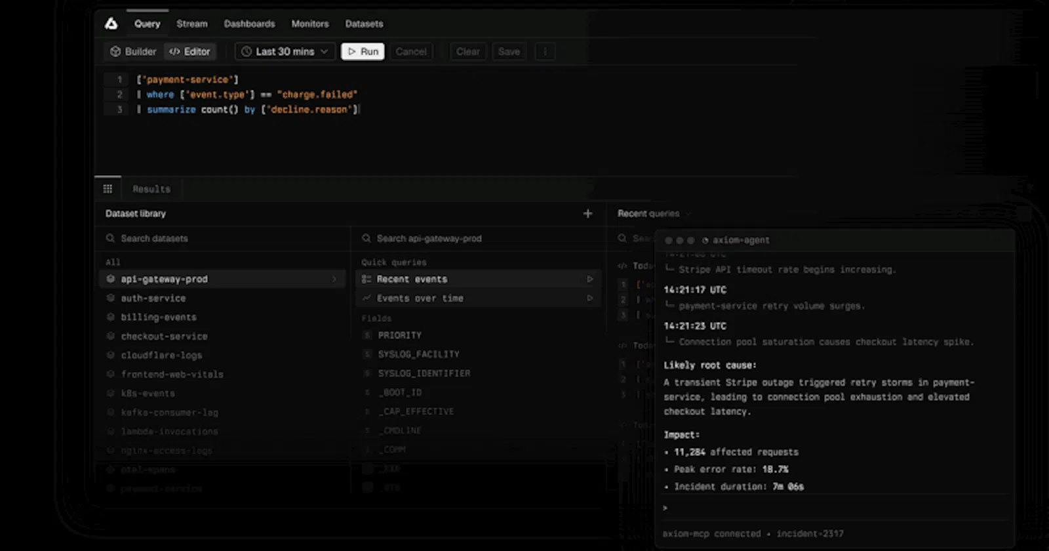1049x551 pixels.
Task: Run the query
Action: [363, 51]
